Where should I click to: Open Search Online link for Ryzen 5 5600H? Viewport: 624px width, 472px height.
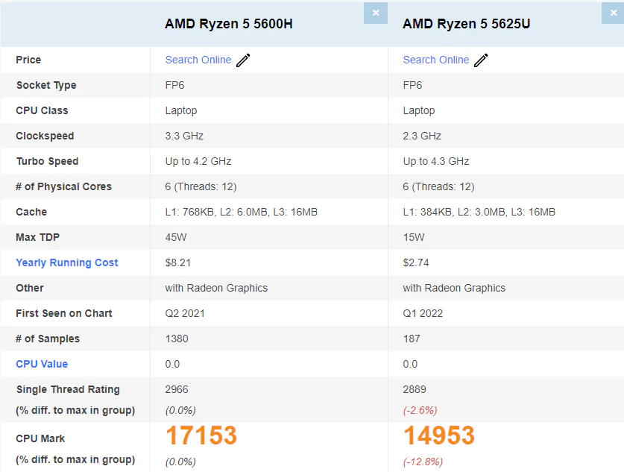coord(198,60)
